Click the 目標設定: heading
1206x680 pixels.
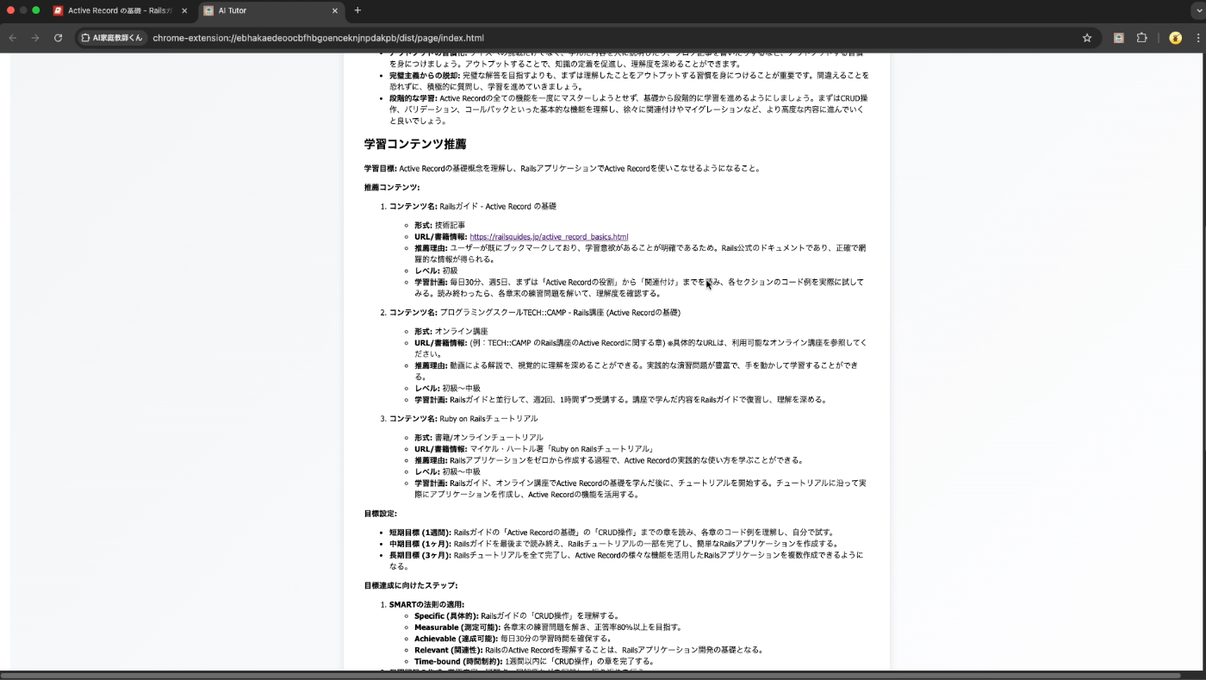(x=381, y=514)
